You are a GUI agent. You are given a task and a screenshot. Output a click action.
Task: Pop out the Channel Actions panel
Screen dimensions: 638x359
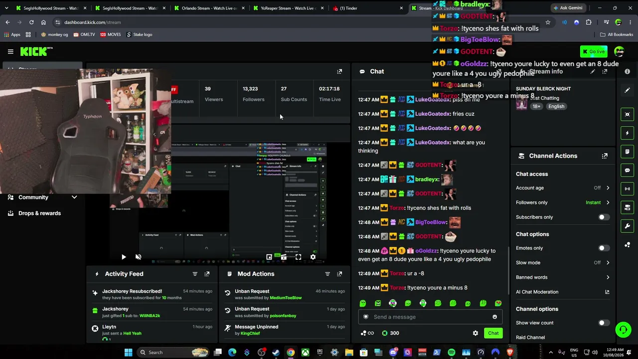click(x=605, y=156)
